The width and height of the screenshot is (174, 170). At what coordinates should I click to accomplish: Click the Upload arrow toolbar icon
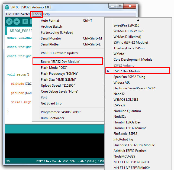point(17,21)
